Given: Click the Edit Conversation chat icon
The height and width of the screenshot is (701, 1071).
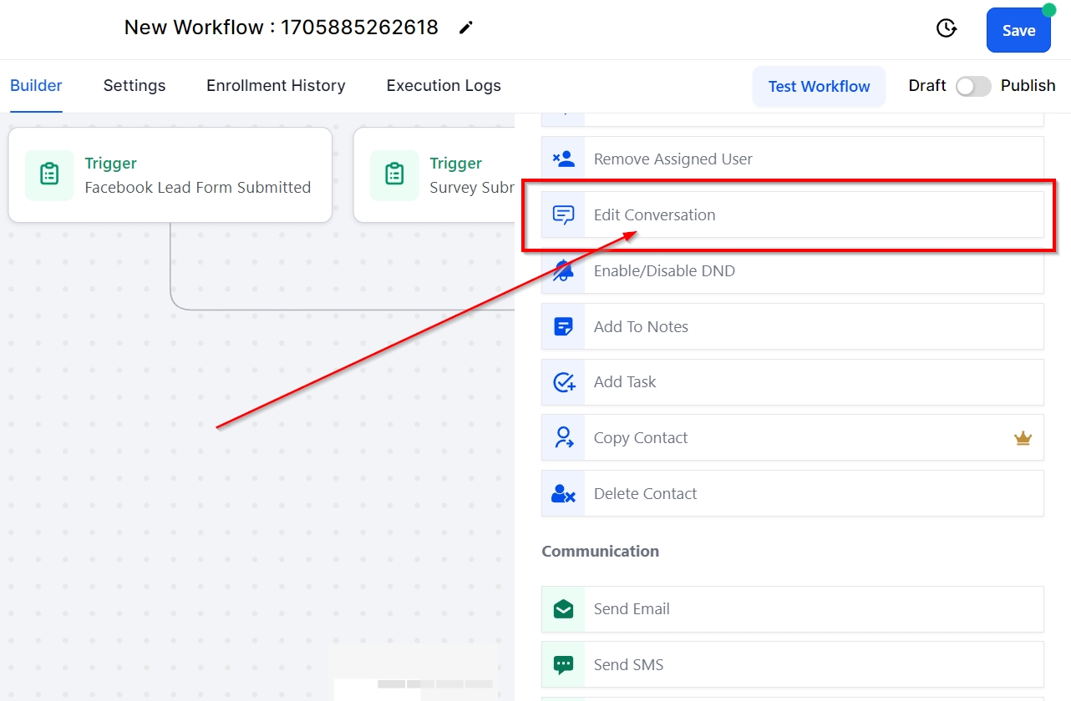Looking at the screenshot, I should point(564,215).
